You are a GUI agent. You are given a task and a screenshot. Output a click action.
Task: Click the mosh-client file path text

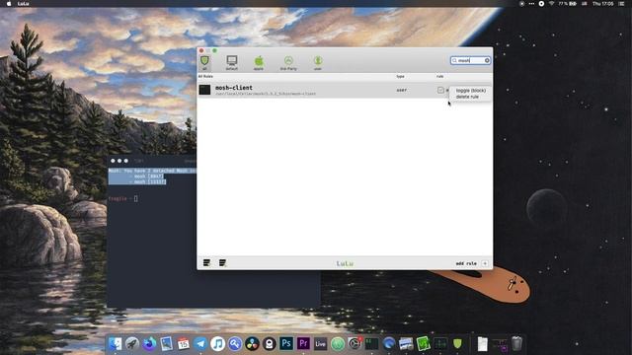point(266,94)
